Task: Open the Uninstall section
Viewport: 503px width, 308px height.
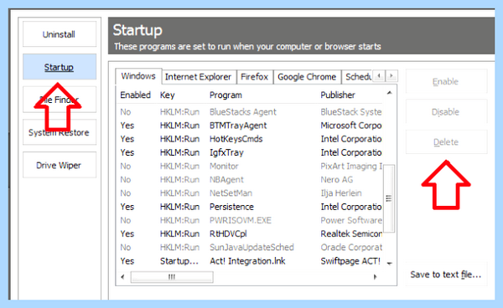Action: pyautogui.click(x=60, y=34)
